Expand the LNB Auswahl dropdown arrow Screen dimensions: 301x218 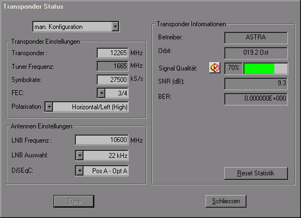[x=80, y=155]
